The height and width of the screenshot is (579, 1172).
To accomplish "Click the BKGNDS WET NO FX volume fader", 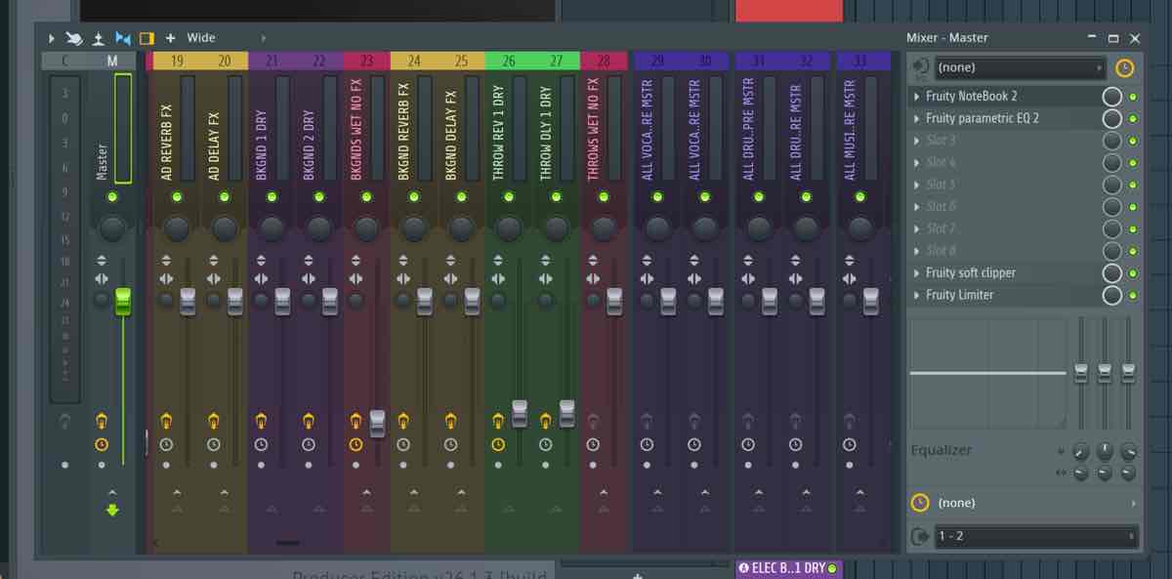I will pos(378,423).
